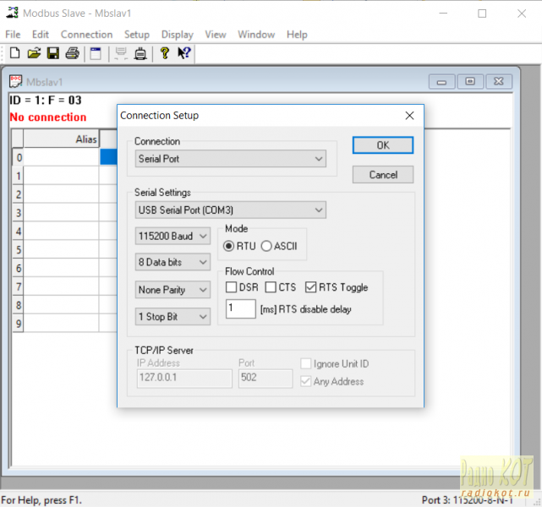Click the Modbus Slave app icon in title bar
This screenshot has width=542, height=507.
tap(12, 13)
